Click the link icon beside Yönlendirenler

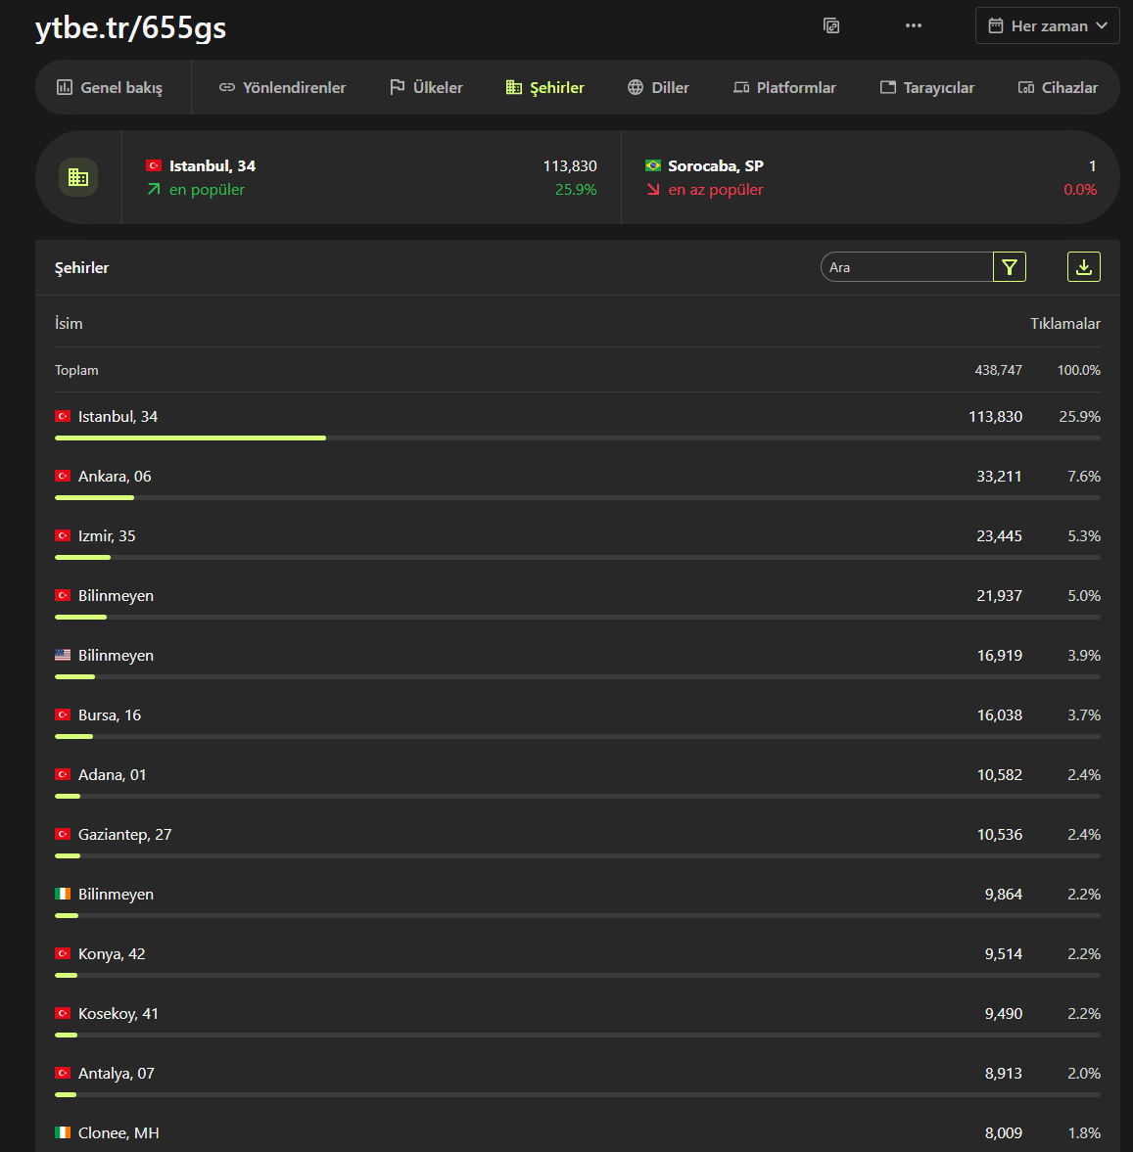pyautogui.click(x=227, y=87)
